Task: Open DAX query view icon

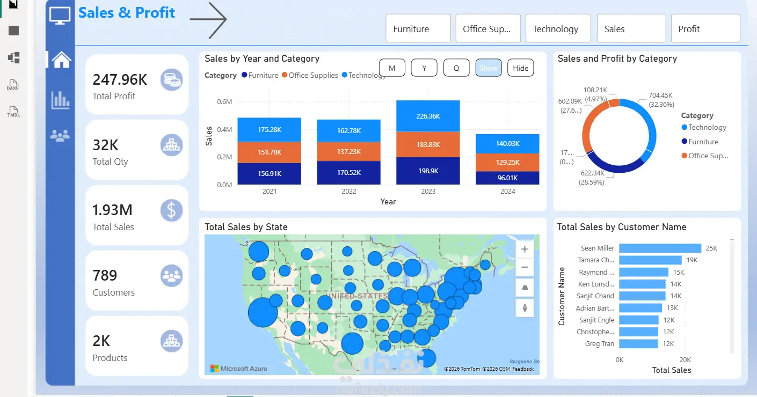Action: (x=13, y=85)
